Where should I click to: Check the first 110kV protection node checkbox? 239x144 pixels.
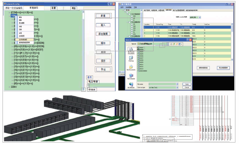[x=129, y=14]
